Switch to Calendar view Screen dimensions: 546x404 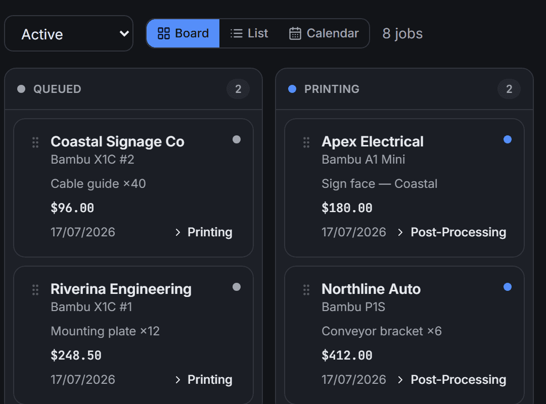pyautogui.click(x=324, y=33)
